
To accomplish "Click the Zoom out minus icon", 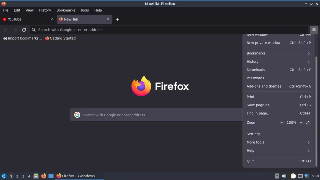I will pyautogui.click(x=281, y=122).
